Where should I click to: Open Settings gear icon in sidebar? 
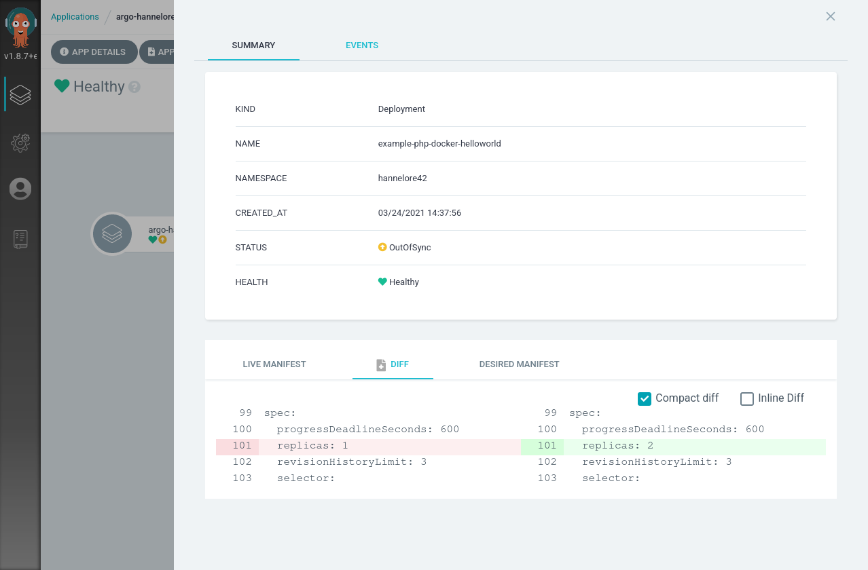20,142
